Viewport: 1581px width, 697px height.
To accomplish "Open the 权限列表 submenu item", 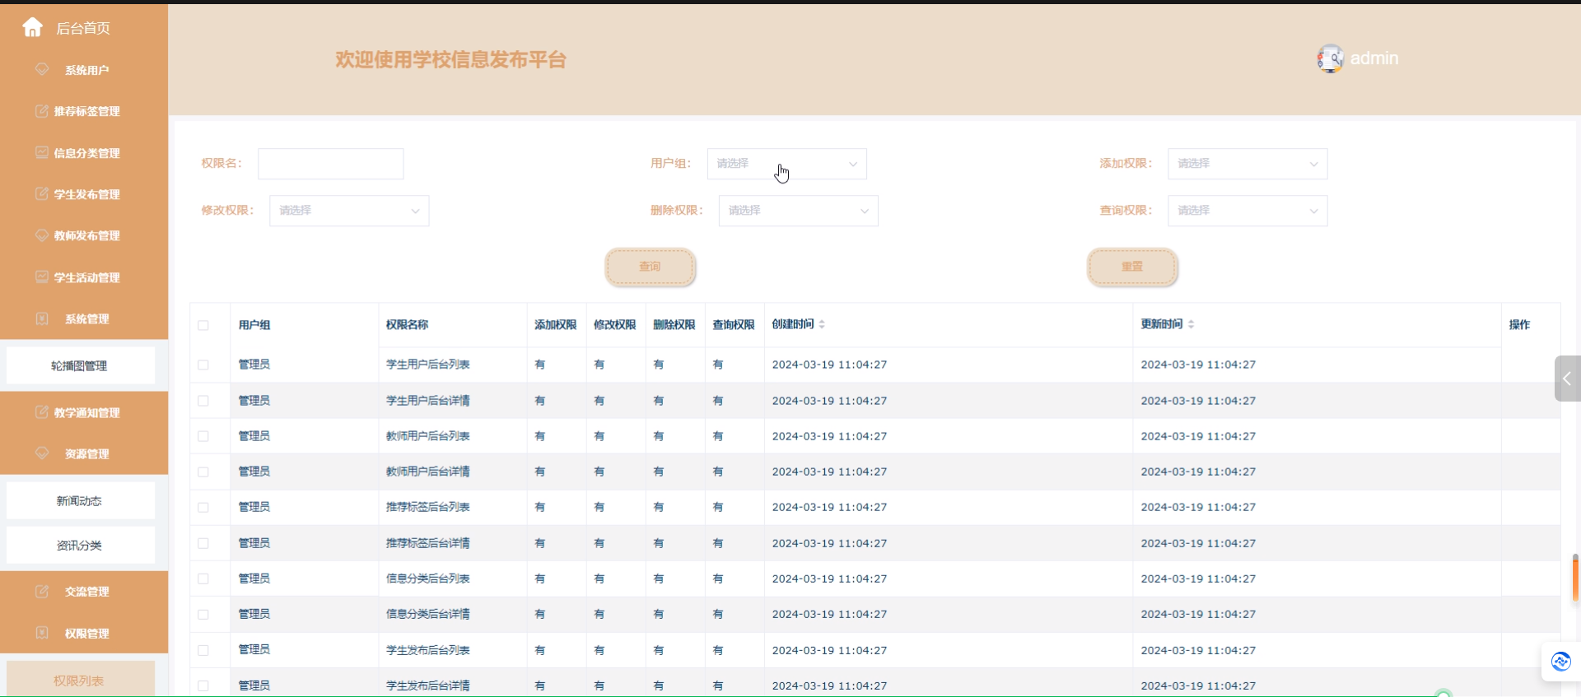I will coord(81,680).
